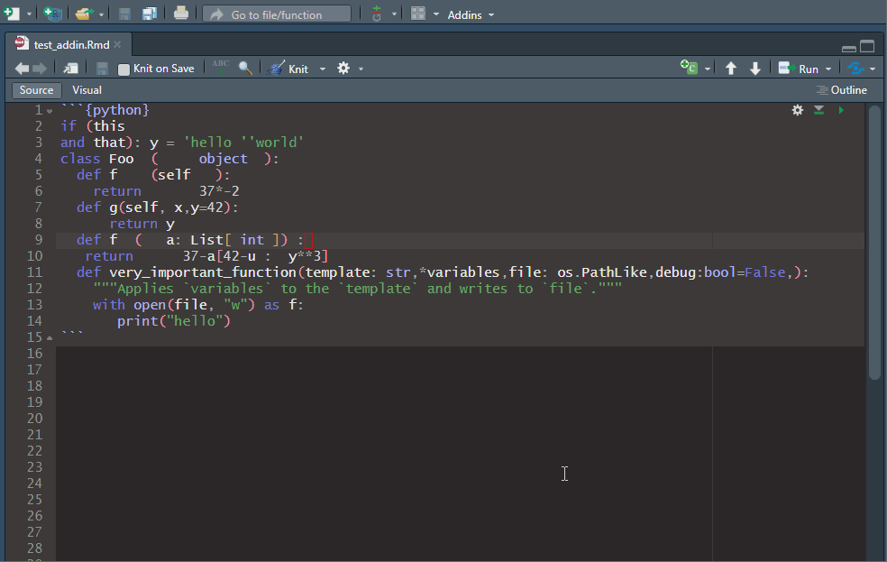The height and width of the screenshot is (562, 887).
Task: Focus the Go to file/function field
Action: [277, 14]
